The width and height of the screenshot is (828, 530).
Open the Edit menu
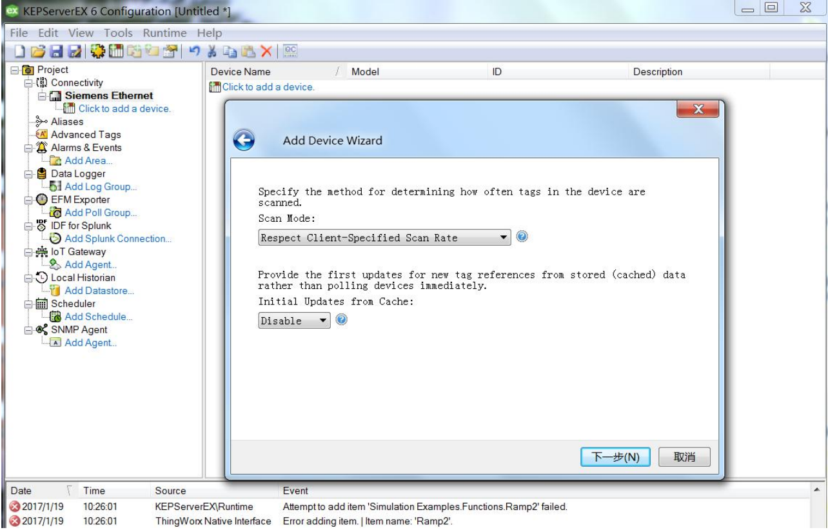48,33
